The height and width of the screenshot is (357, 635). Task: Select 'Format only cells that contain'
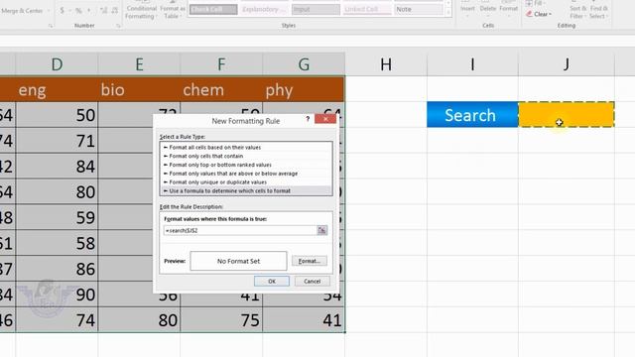pyautogui.click(x=246, y=156)
